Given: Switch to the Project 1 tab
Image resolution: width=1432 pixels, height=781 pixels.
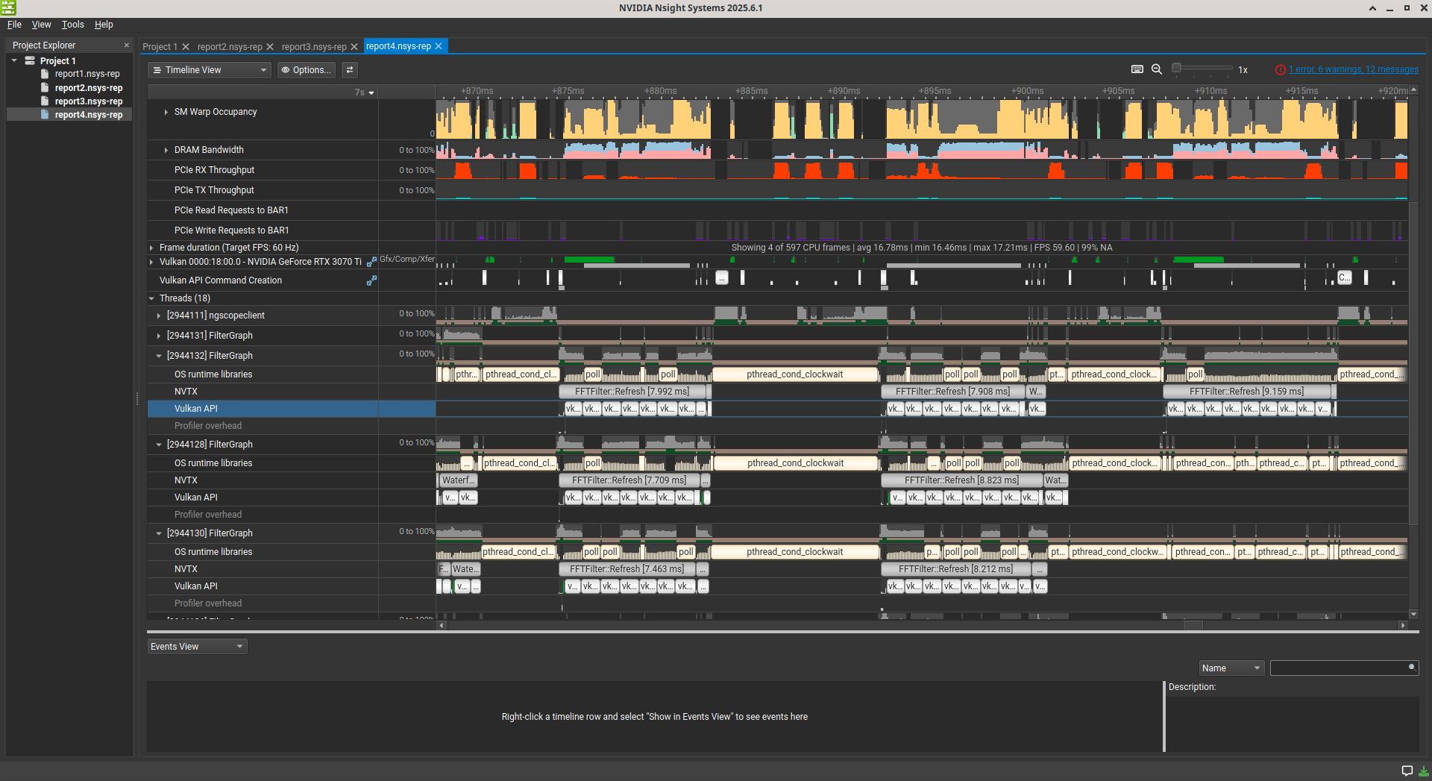Looking at the screenshot, I should (x=160, y=46).
